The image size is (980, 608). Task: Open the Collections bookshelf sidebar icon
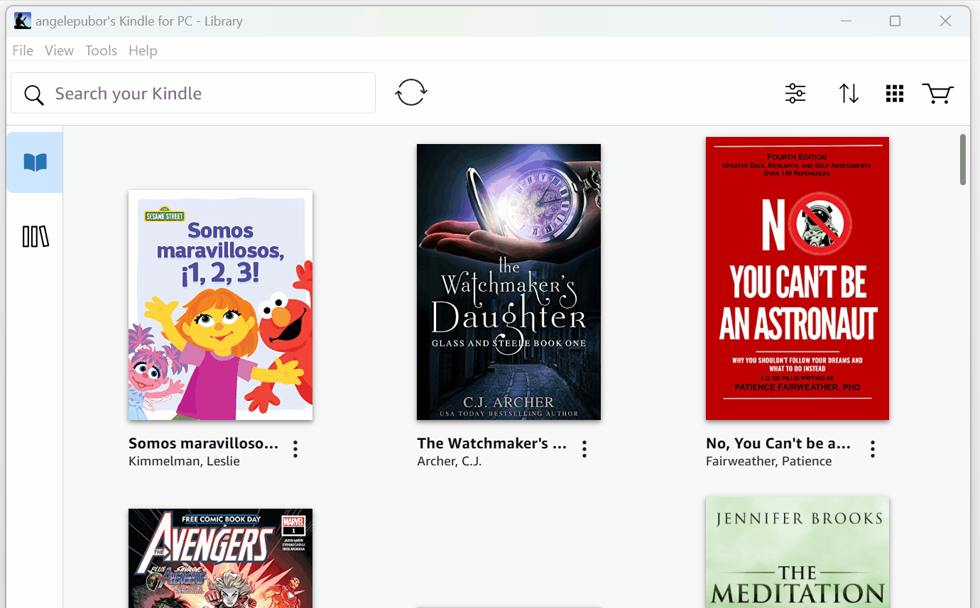point(35,237)
